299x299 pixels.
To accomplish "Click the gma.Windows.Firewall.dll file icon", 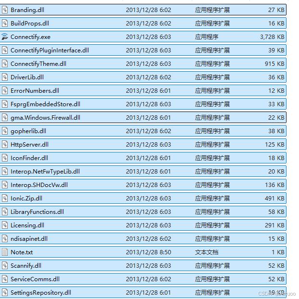I will point(5,117).
